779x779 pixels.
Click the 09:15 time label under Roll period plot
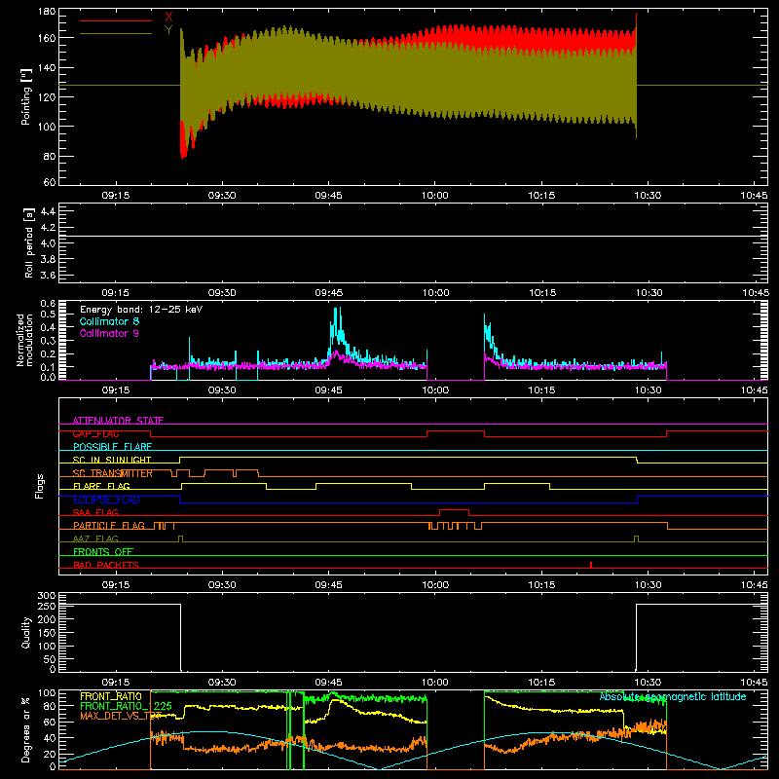pyautogui.click(x=116, y=293)
